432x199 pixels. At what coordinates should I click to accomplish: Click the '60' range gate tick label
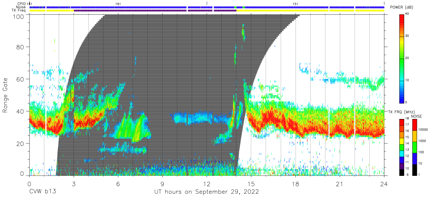[x=20, y=79]
